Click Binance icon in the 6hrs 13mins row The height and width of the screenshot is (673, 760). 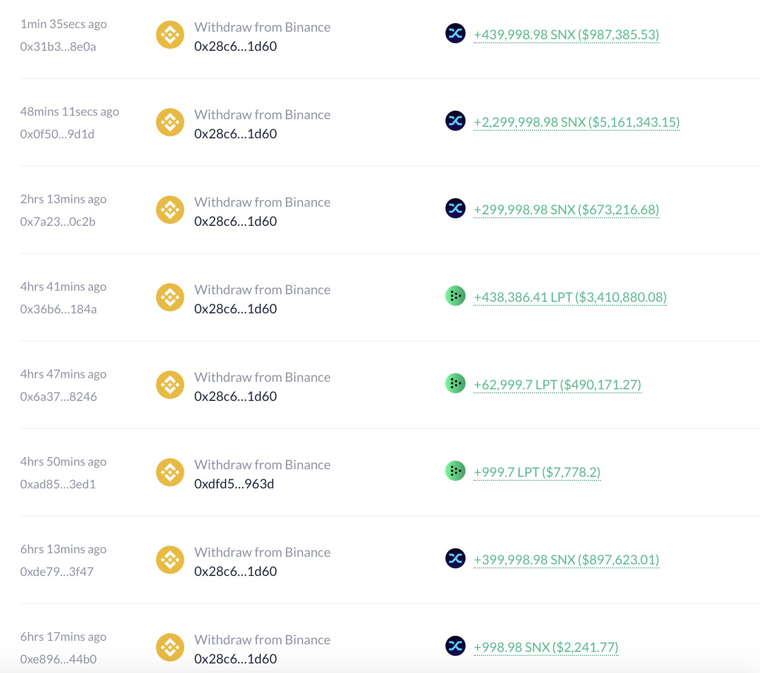170,560
